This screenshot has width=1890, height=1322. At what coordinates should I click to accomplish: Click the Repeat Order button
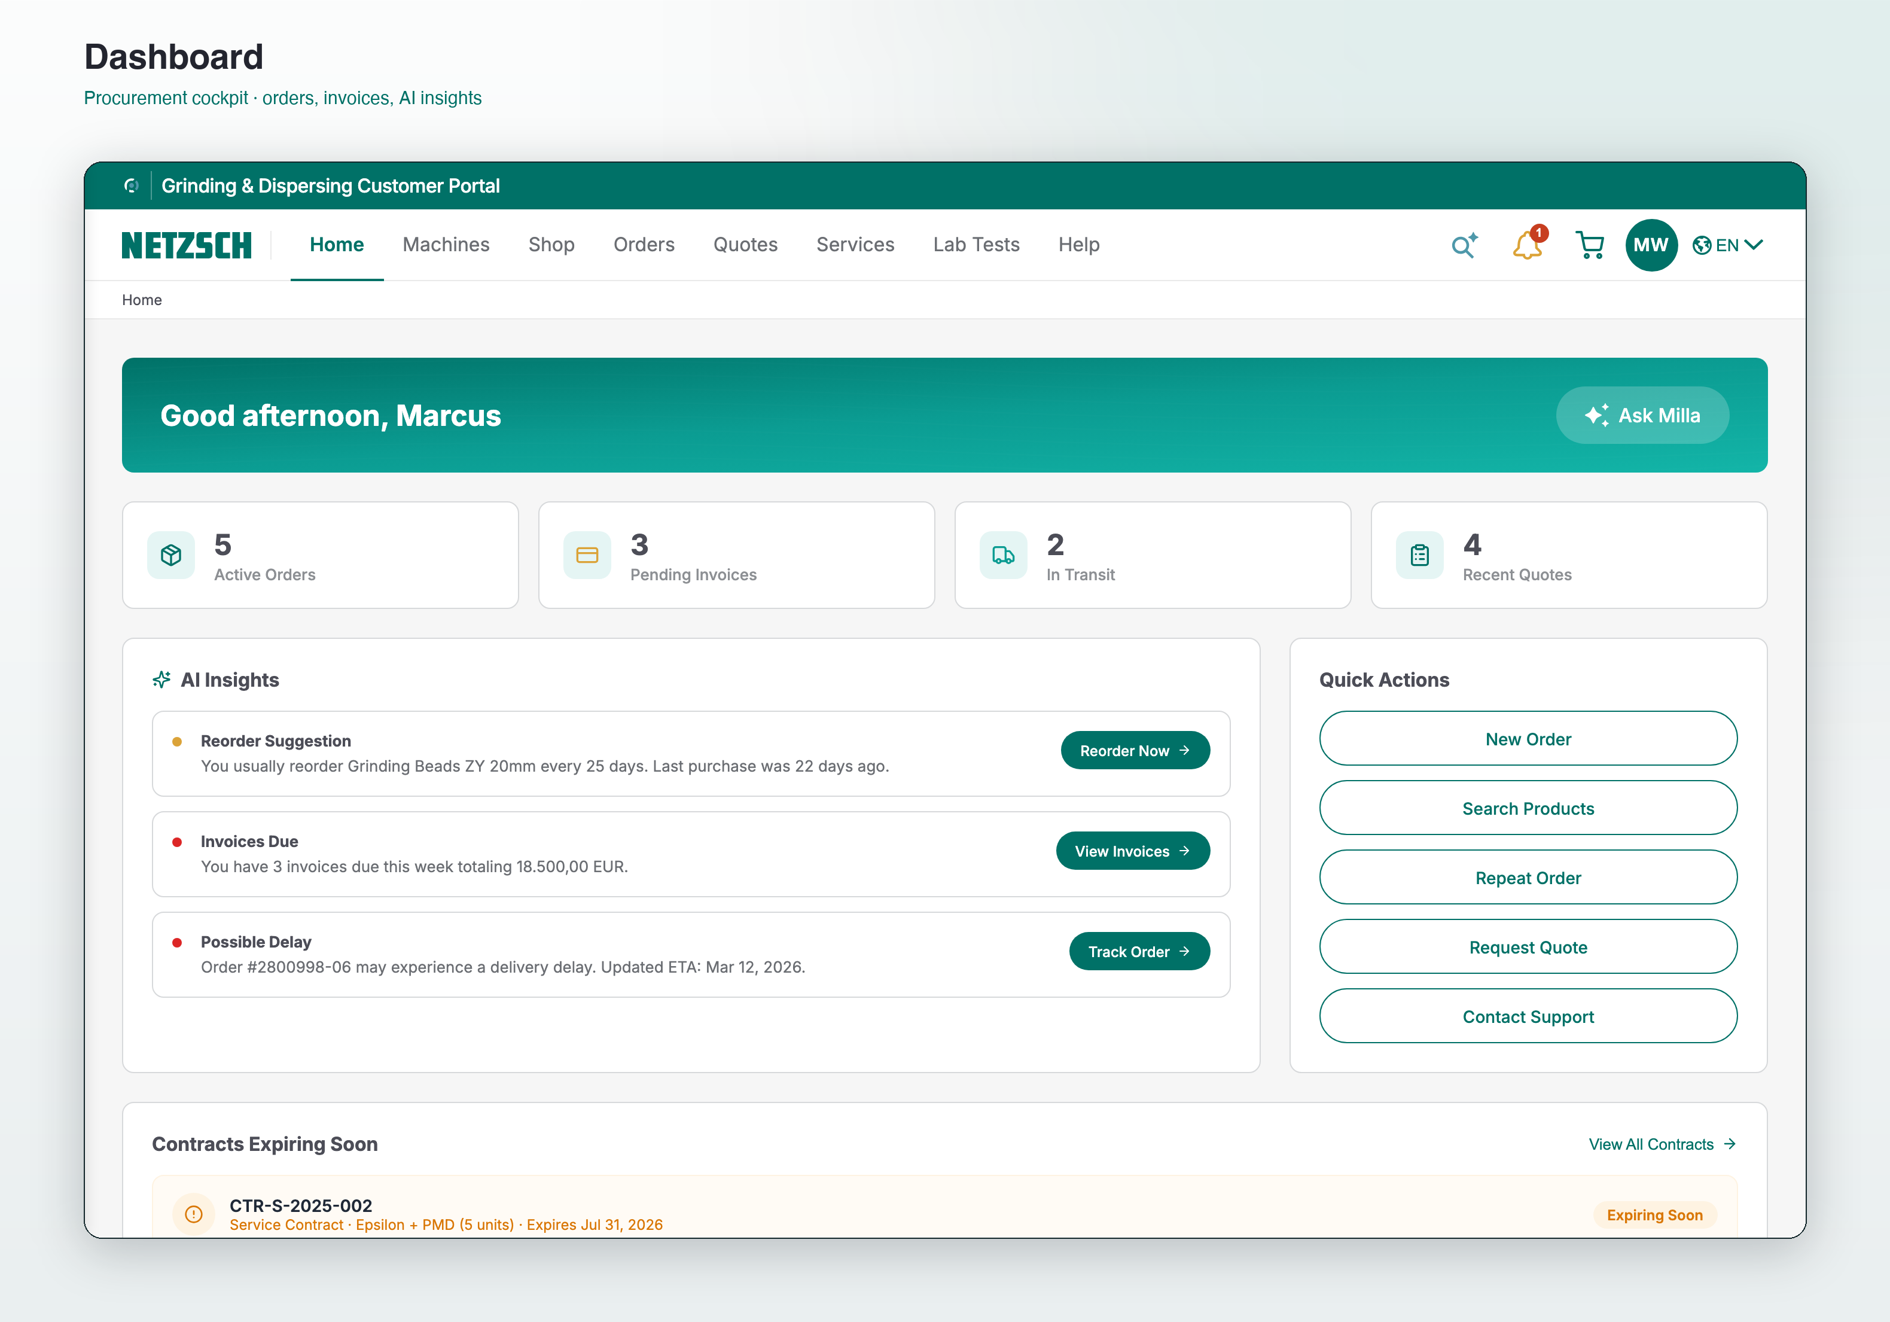coord(1528,878)
